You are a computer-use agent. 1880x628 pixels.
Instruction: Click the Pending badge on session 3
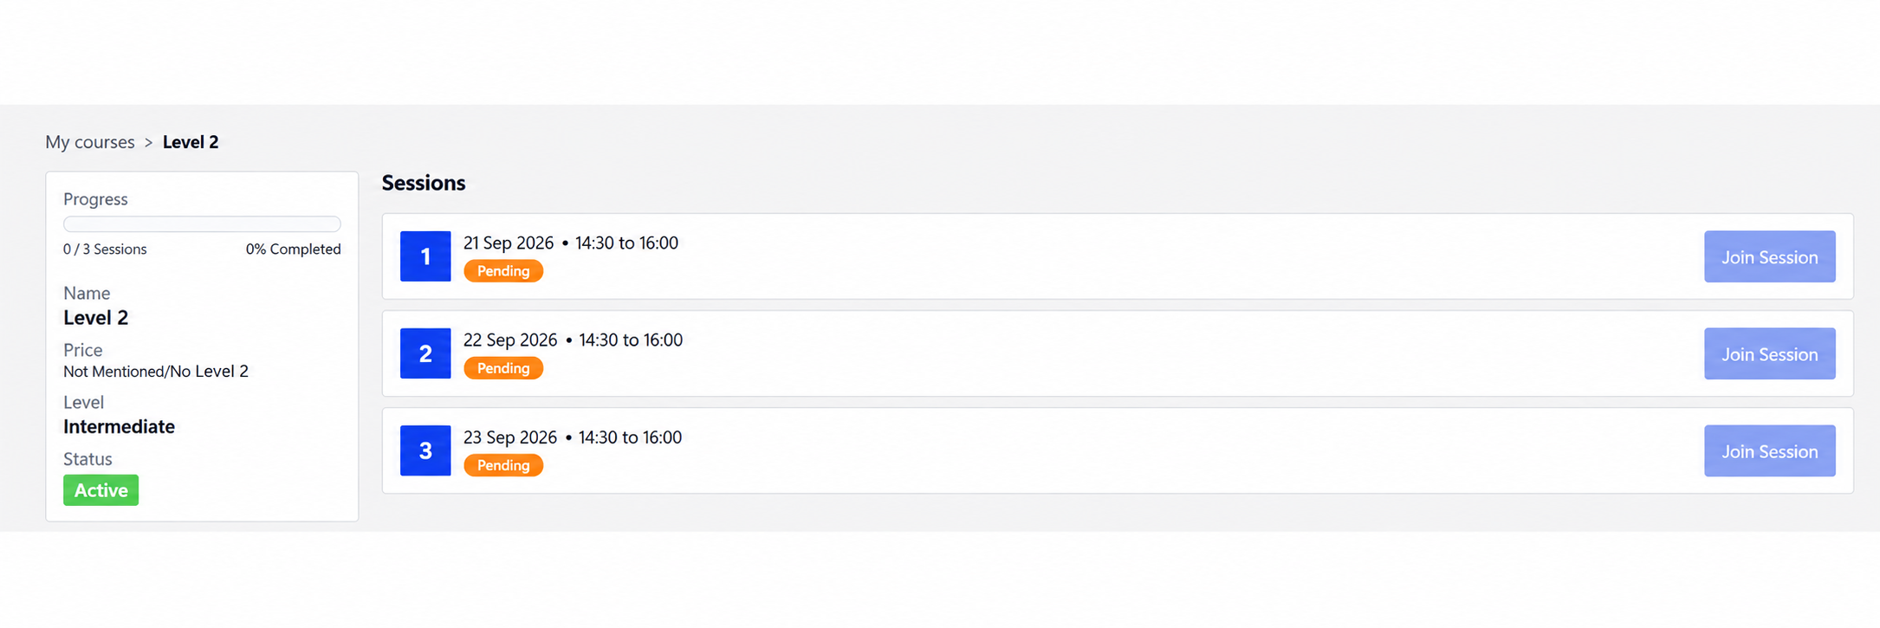coord(503,465)
